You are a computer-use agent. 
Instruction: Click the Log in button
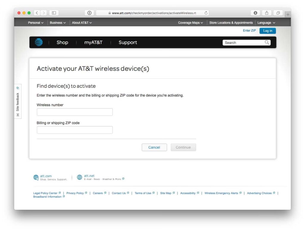click(x=267, y=31)
